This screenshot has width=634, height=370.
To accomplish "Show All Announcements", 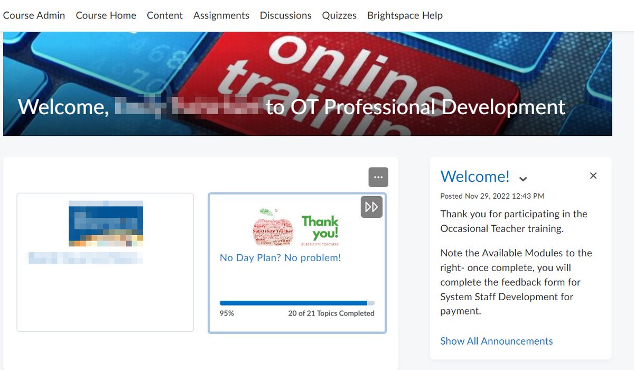I will (x=496, y=341).
